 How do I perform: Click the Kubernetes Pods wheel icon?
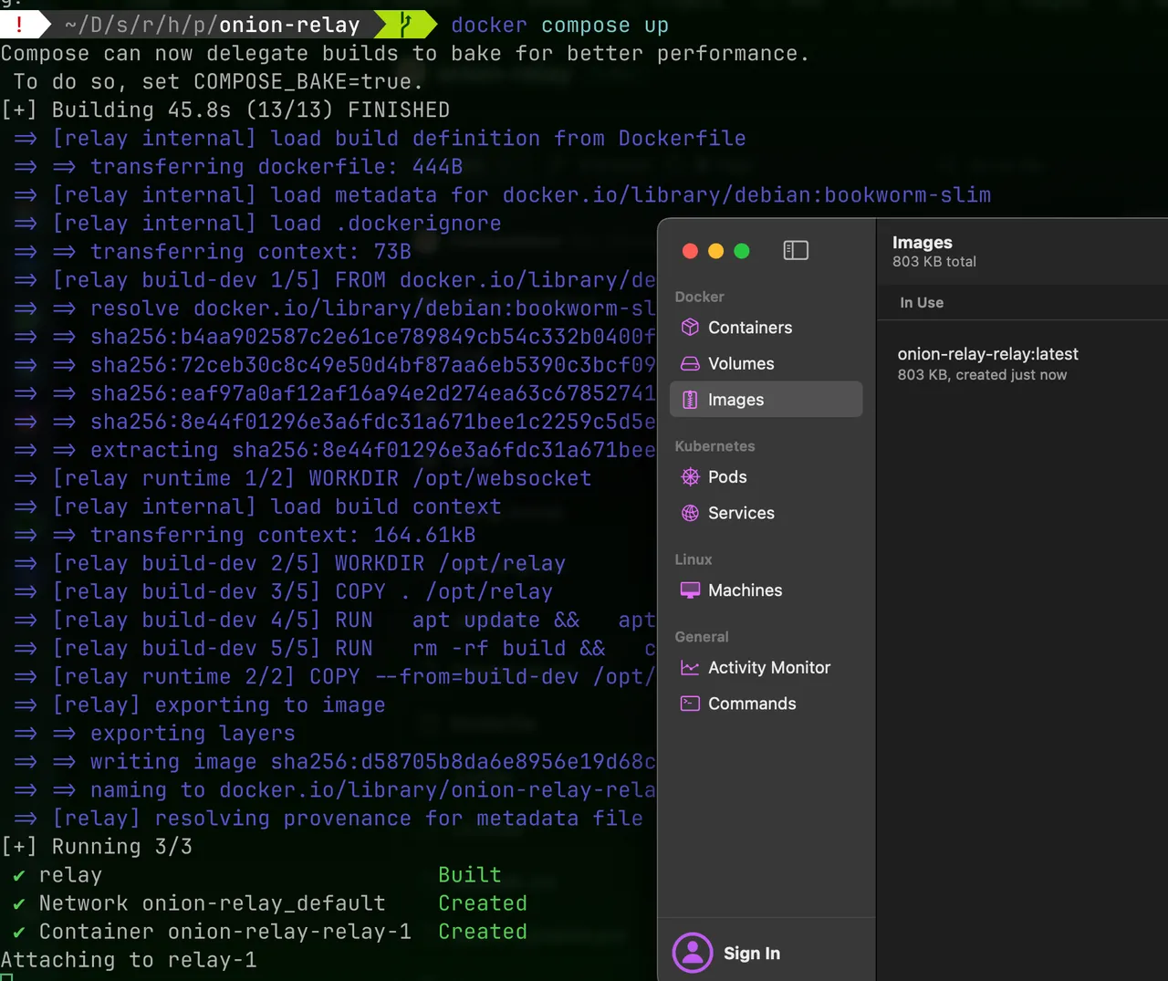pyautogui.click(x=690, y=477)
